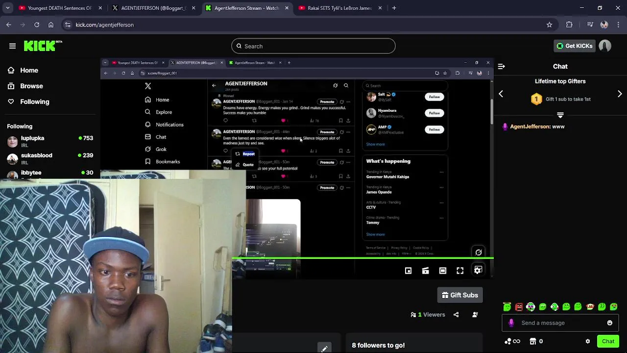The width and height of the screenshot is (627, 353).
Task: Insert the angry red emote
Action: pyautogui.click(x=519, y=307)
